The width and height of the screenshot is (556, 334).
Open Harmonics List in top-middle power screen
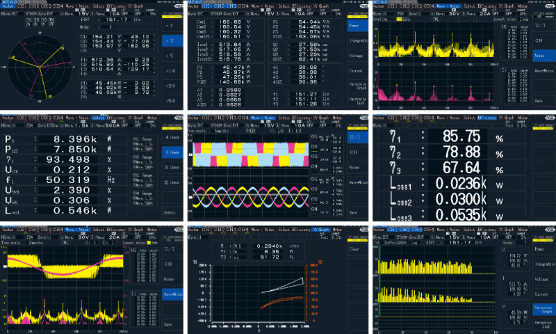[357, 102]
